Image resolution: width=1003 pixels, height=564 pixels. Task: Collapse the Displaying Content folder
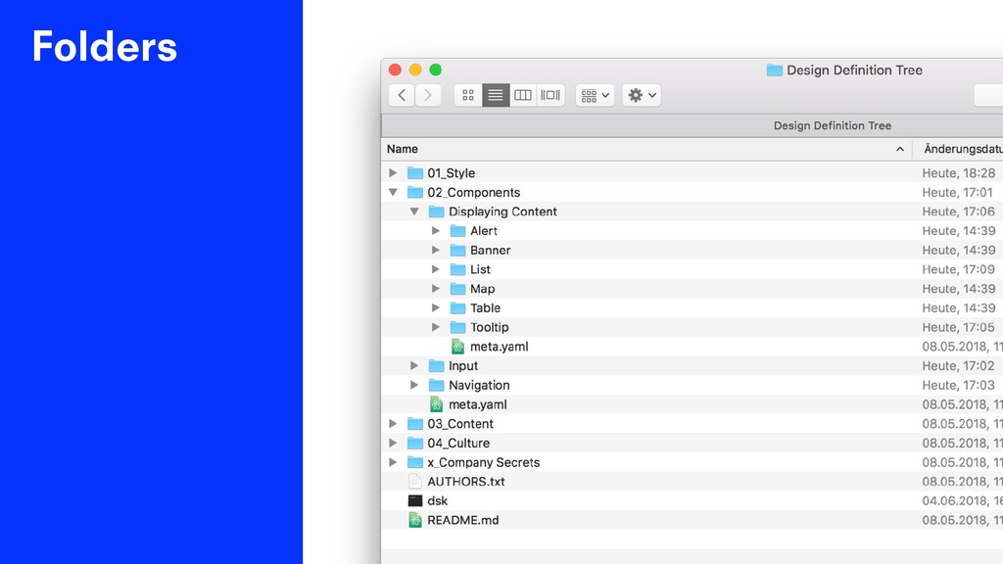pos(414,211)
